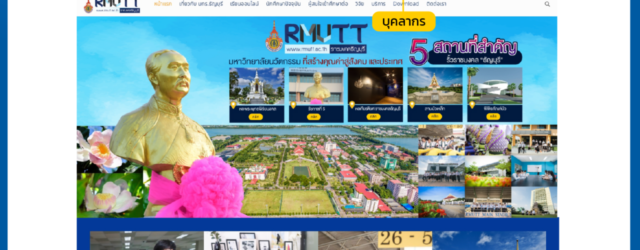
Task: Click the คลิก button under หอพระพุทธพิริยมงคล
Action: click(255, 117)
